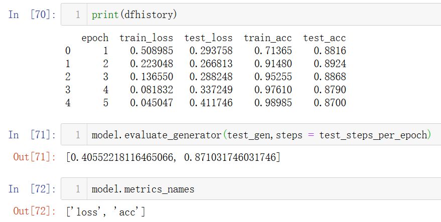
Task: Select the In [71] cell prompt
Action: tap(32, 135)
